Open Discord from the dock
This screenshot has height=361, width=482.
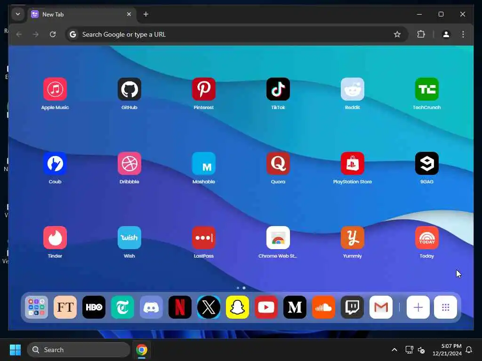151,307
